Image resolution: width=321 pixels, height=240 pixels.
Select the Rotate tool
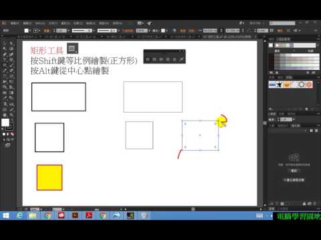coord(5,77)
